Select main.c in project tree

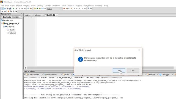12,30
